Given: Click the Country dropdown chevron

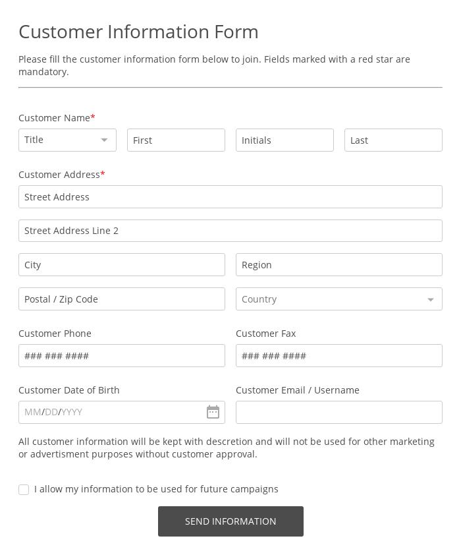Looking at the screenshot, I should [x=431, y=299].
